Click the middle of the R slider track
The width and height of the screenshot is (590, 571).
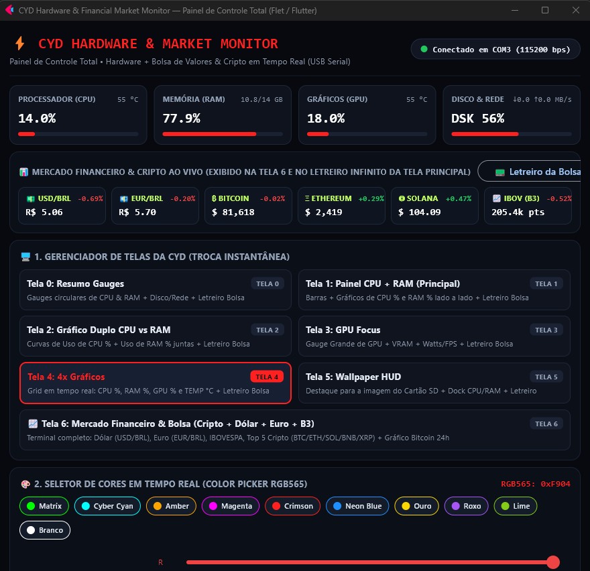pyautogui.click(x=369, y=562)
